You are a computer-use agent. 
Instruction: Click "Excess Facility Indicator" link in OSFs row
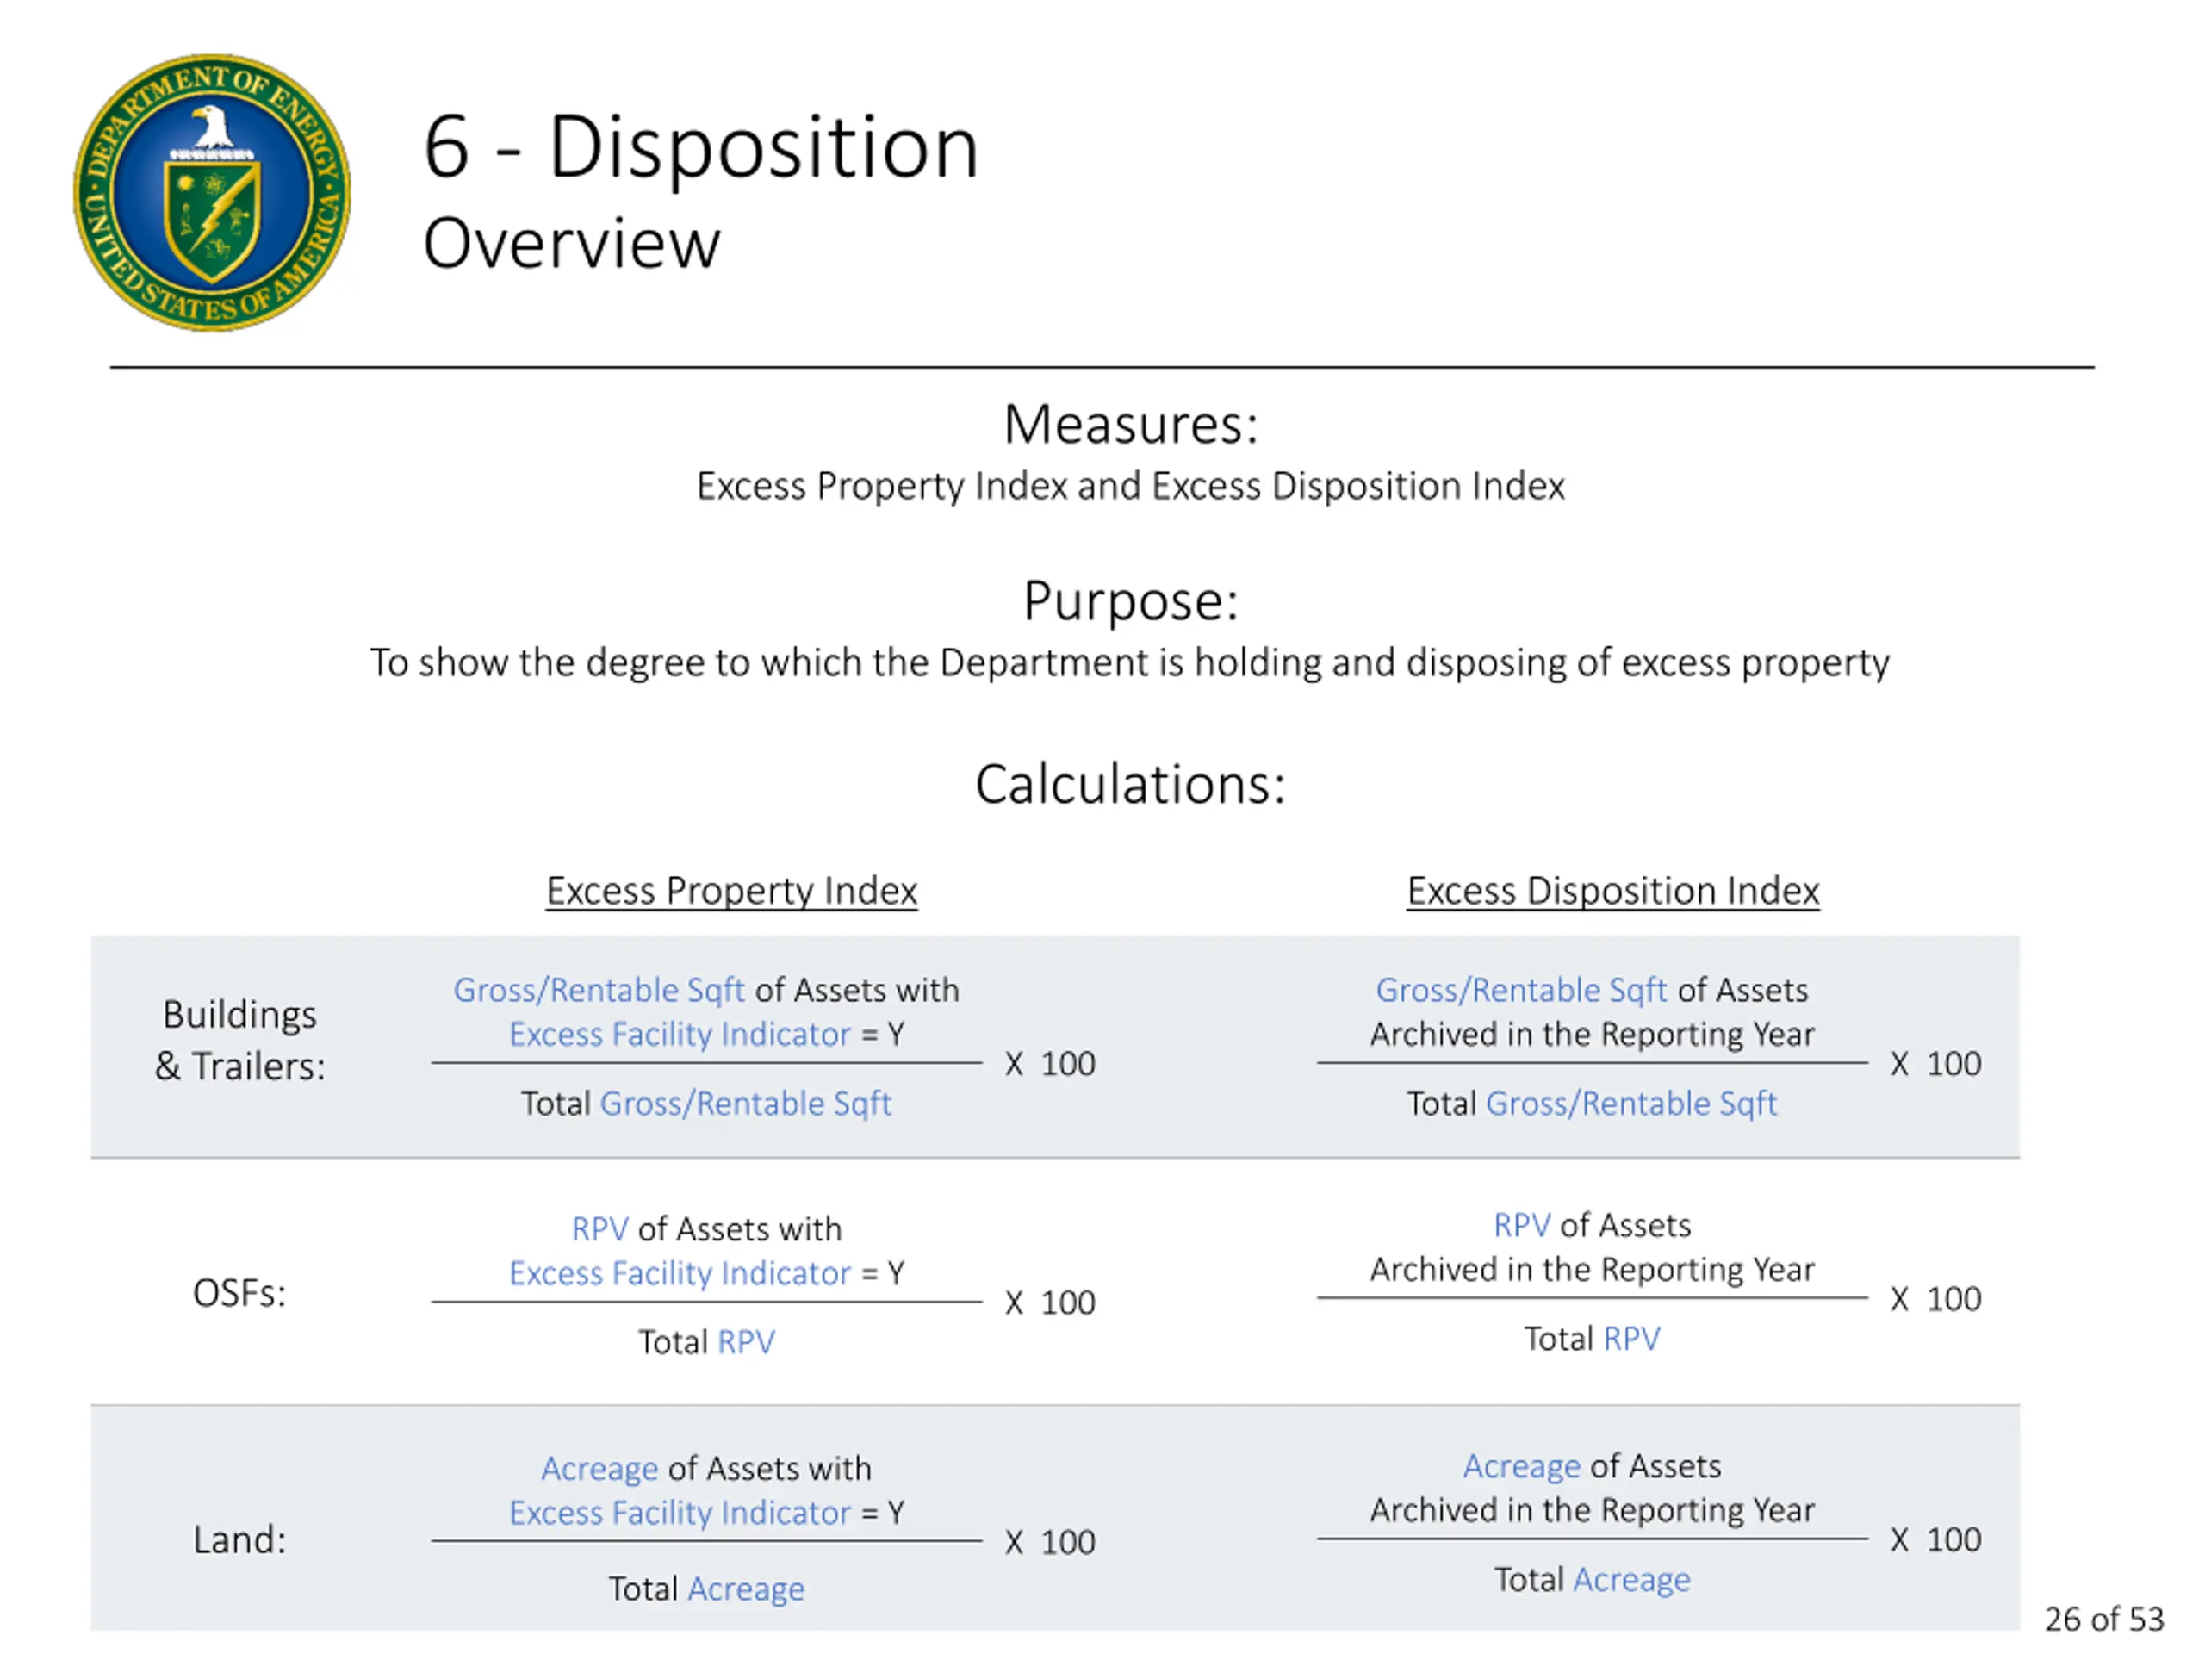click(x=680, y=1273)
